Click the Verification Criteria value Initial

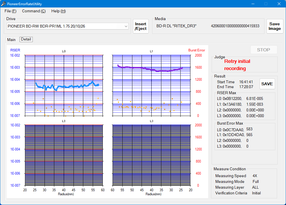[x=256, y=193]
